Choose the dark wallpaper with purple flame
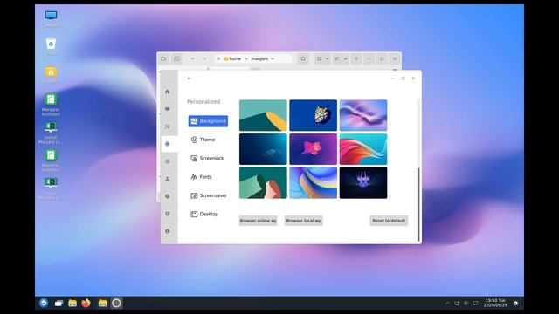The width and height of the screenshot is (559, 314). click(x=363, y=183)
